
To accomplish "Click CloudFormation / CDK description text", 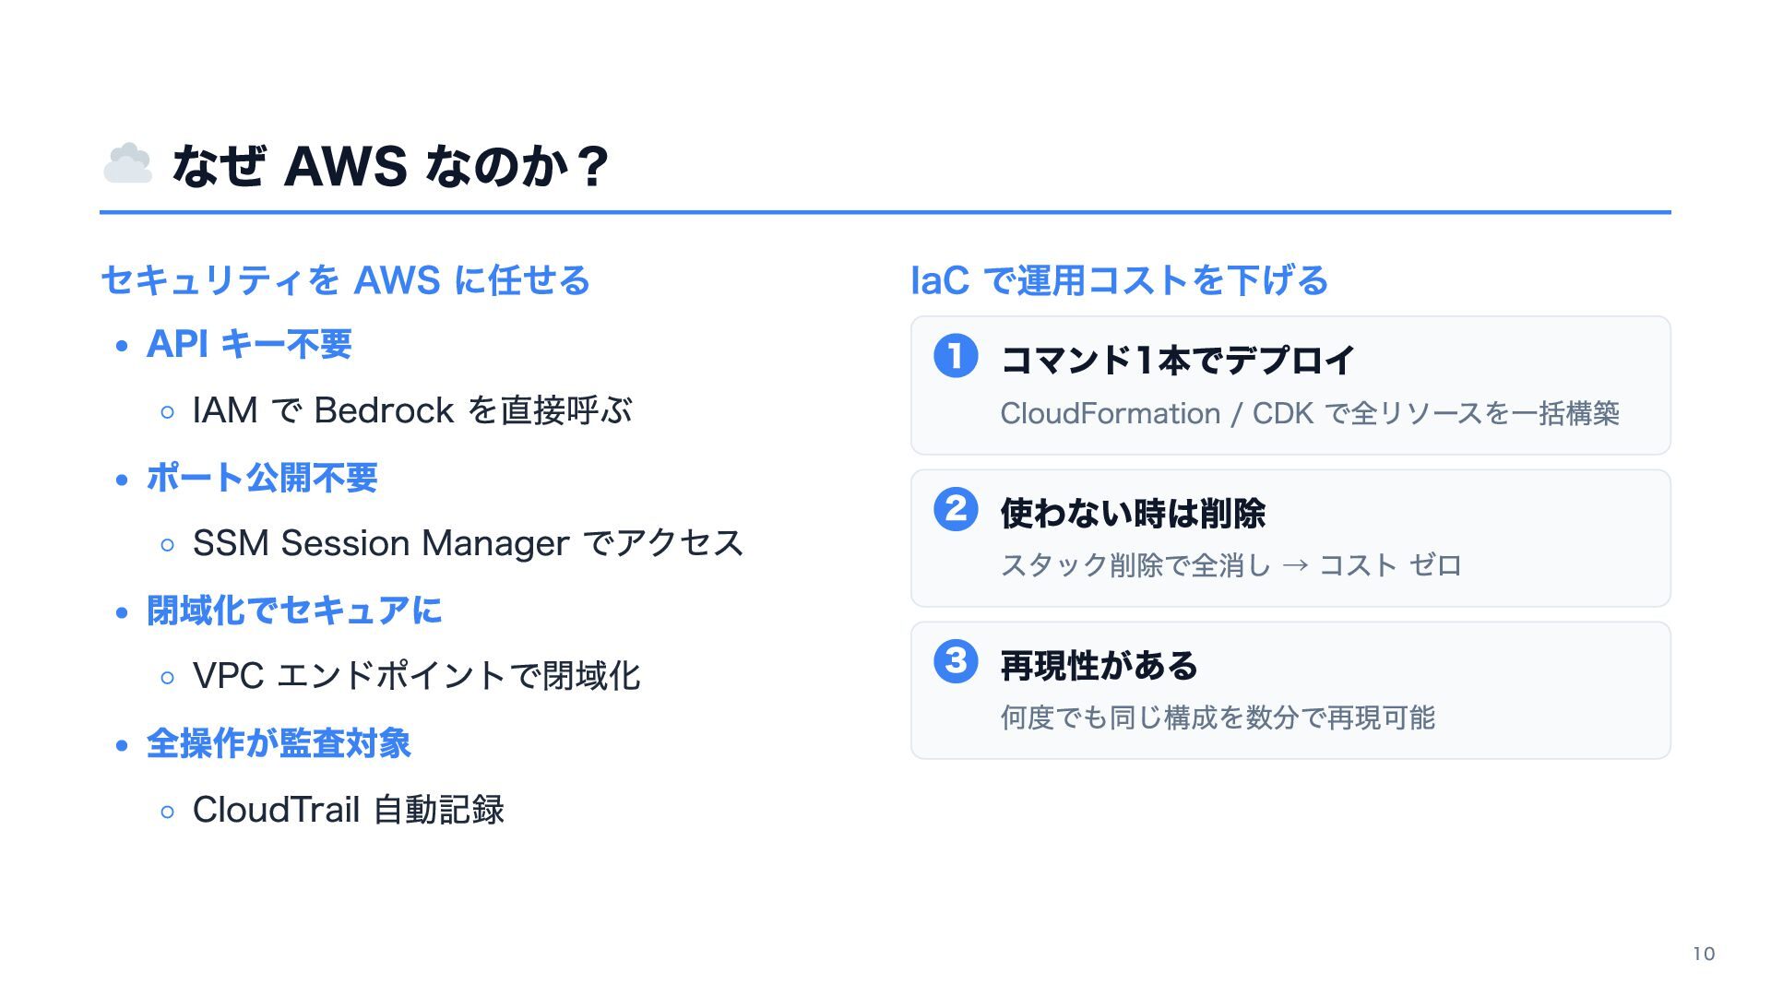I will pos(1310,413).
